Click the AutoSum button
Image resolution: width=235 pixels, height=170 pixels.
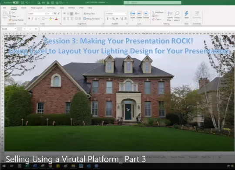[x=158, y=12]
